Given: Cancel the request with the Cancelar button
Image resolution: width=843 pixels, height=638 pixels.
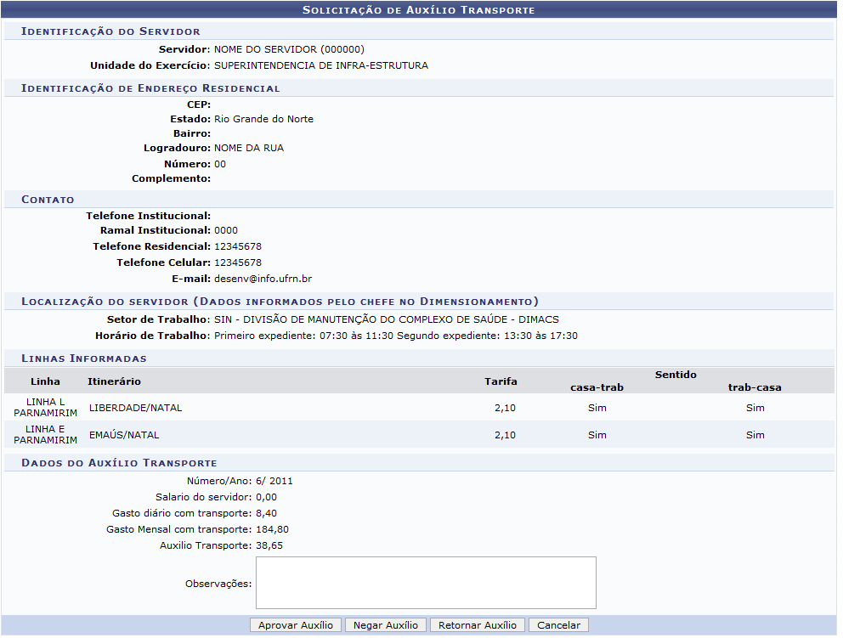Looking at the screenshot, I should coord(558,625).
